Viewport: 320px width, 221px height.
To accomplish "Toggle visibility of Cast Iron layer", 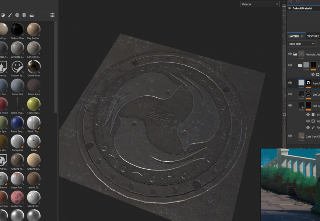I will click(290, 136).
